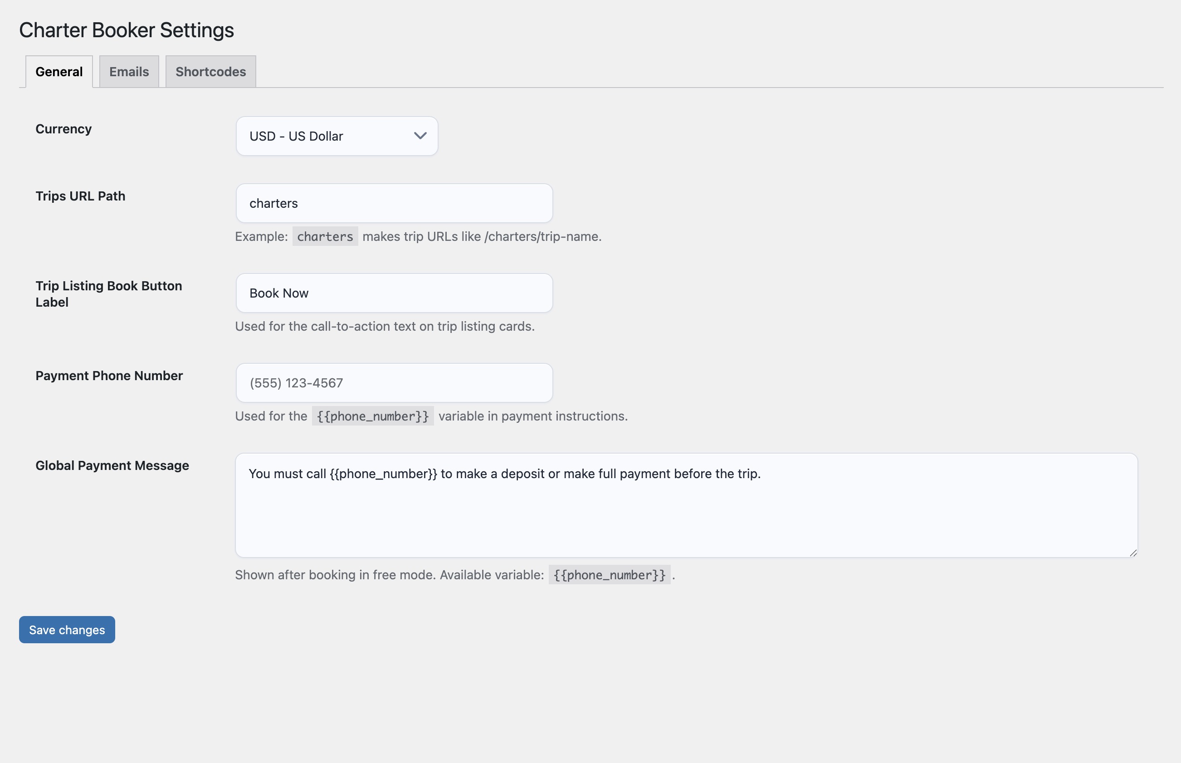Select the charters text in Trips URL Path

273,203
